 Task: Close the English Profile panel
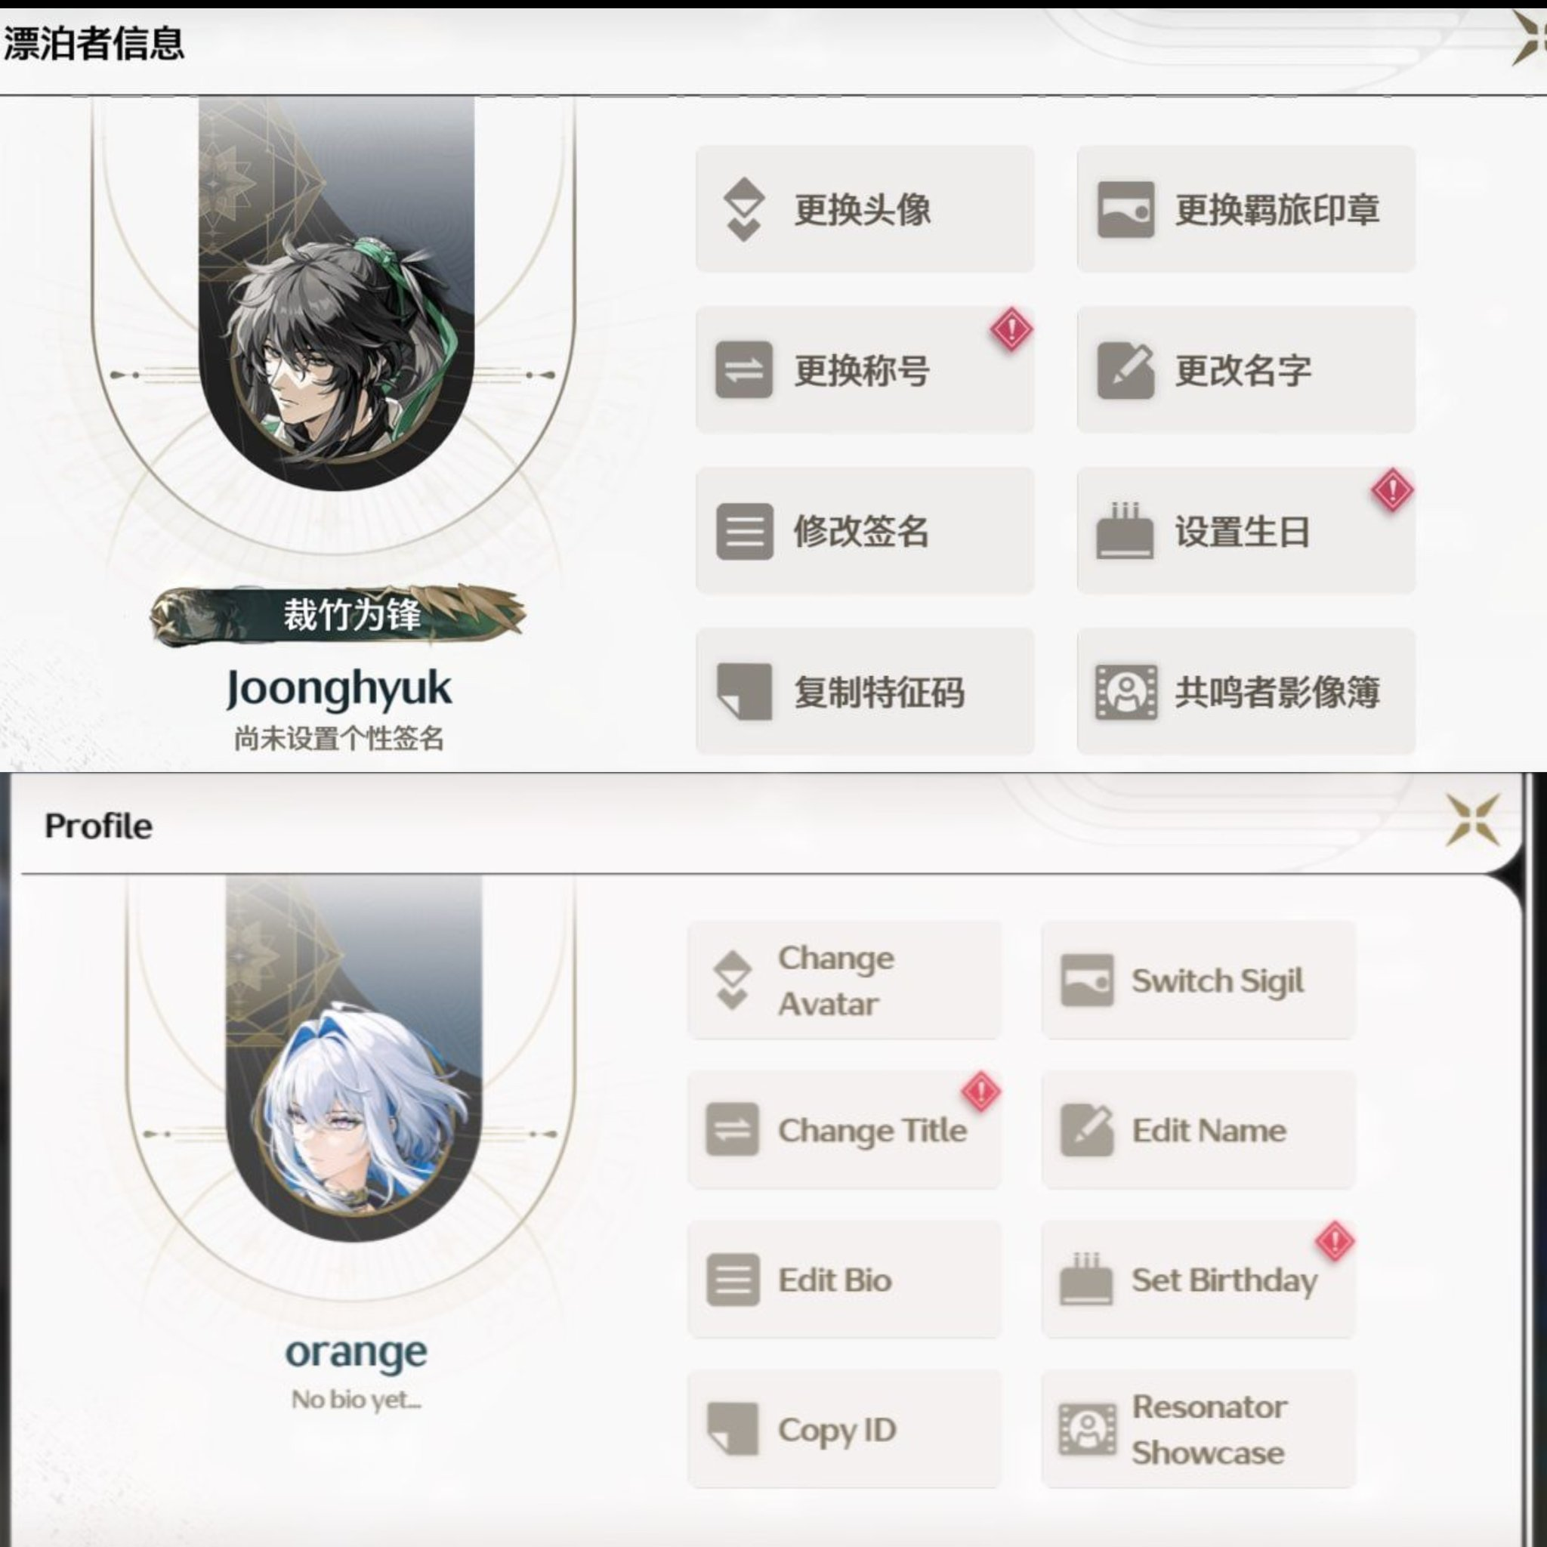[1472, 820]
